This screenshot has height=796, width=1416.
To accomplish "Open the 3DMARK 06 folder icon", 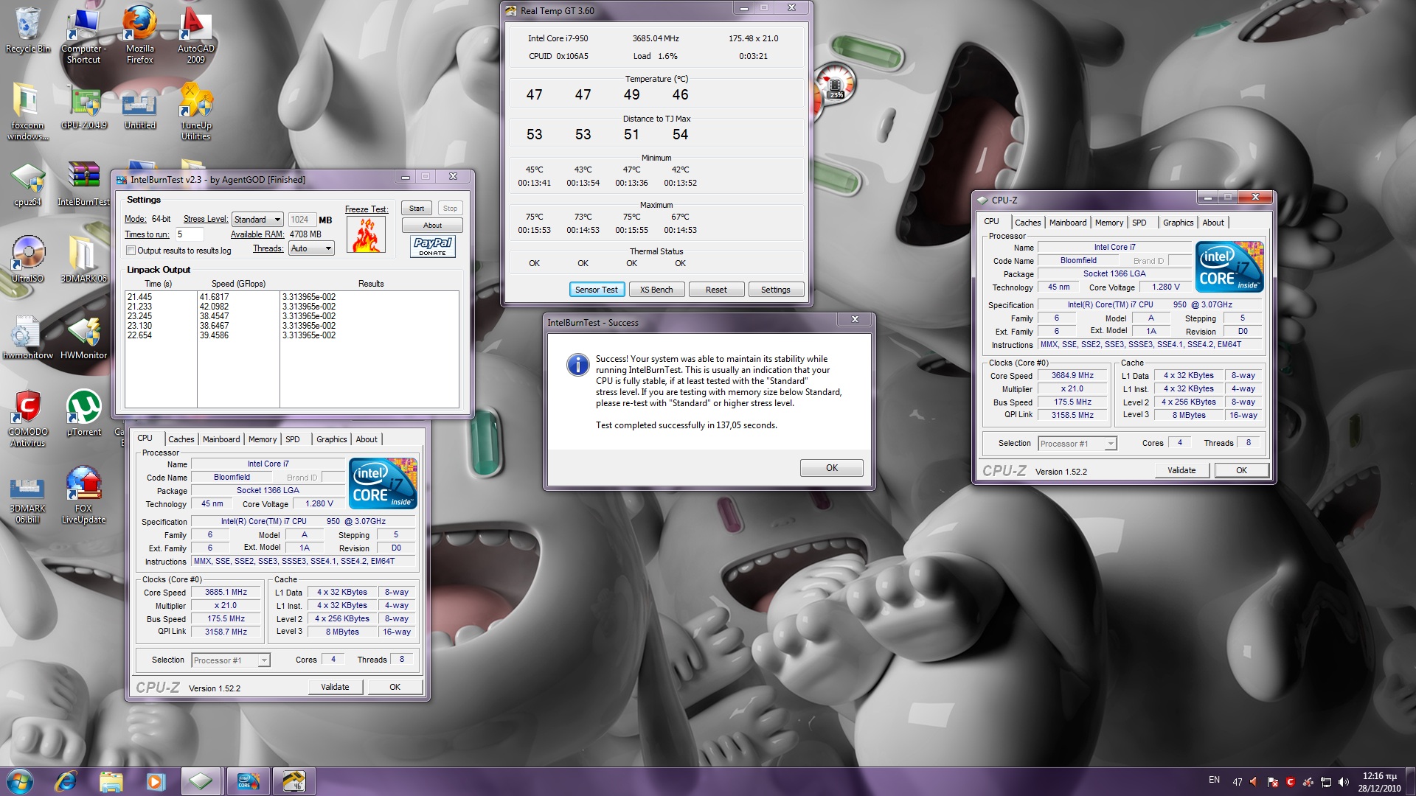I will click(x=83, y=259).
